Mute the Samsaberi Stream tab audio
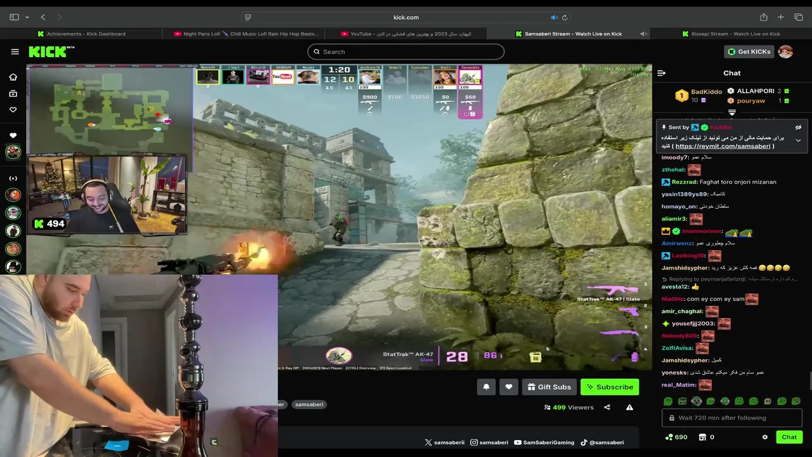The width and height of the screenshot is (812, 457). click(643, 34)
